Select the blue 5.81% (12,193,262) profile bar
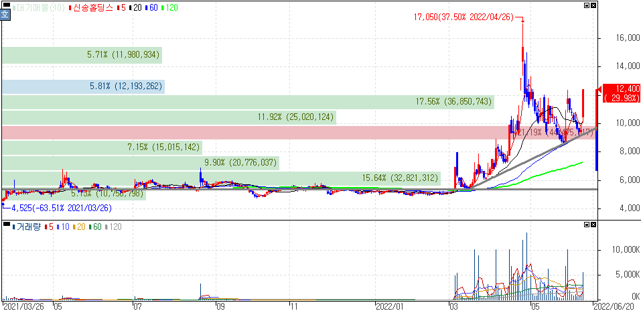641x311 pixels. point(84,86)
